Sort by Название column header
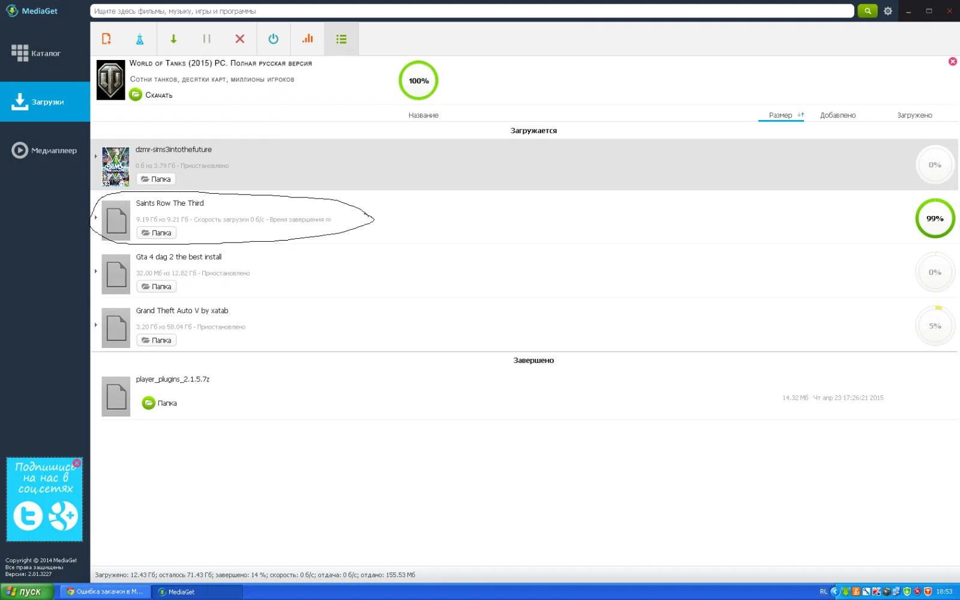The width and height of the screenshot is (960, 600). (424, 115)
